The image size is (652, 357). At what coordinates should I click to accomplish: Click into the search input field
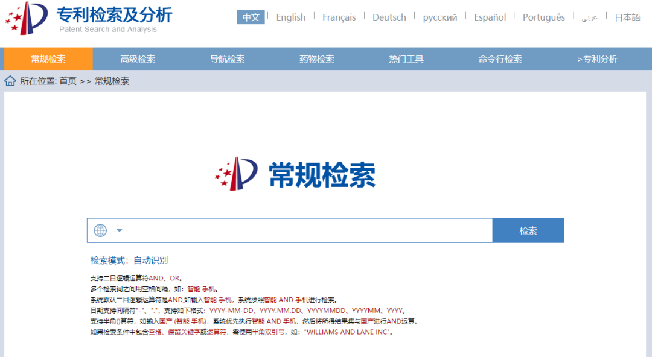click(308, 230)
